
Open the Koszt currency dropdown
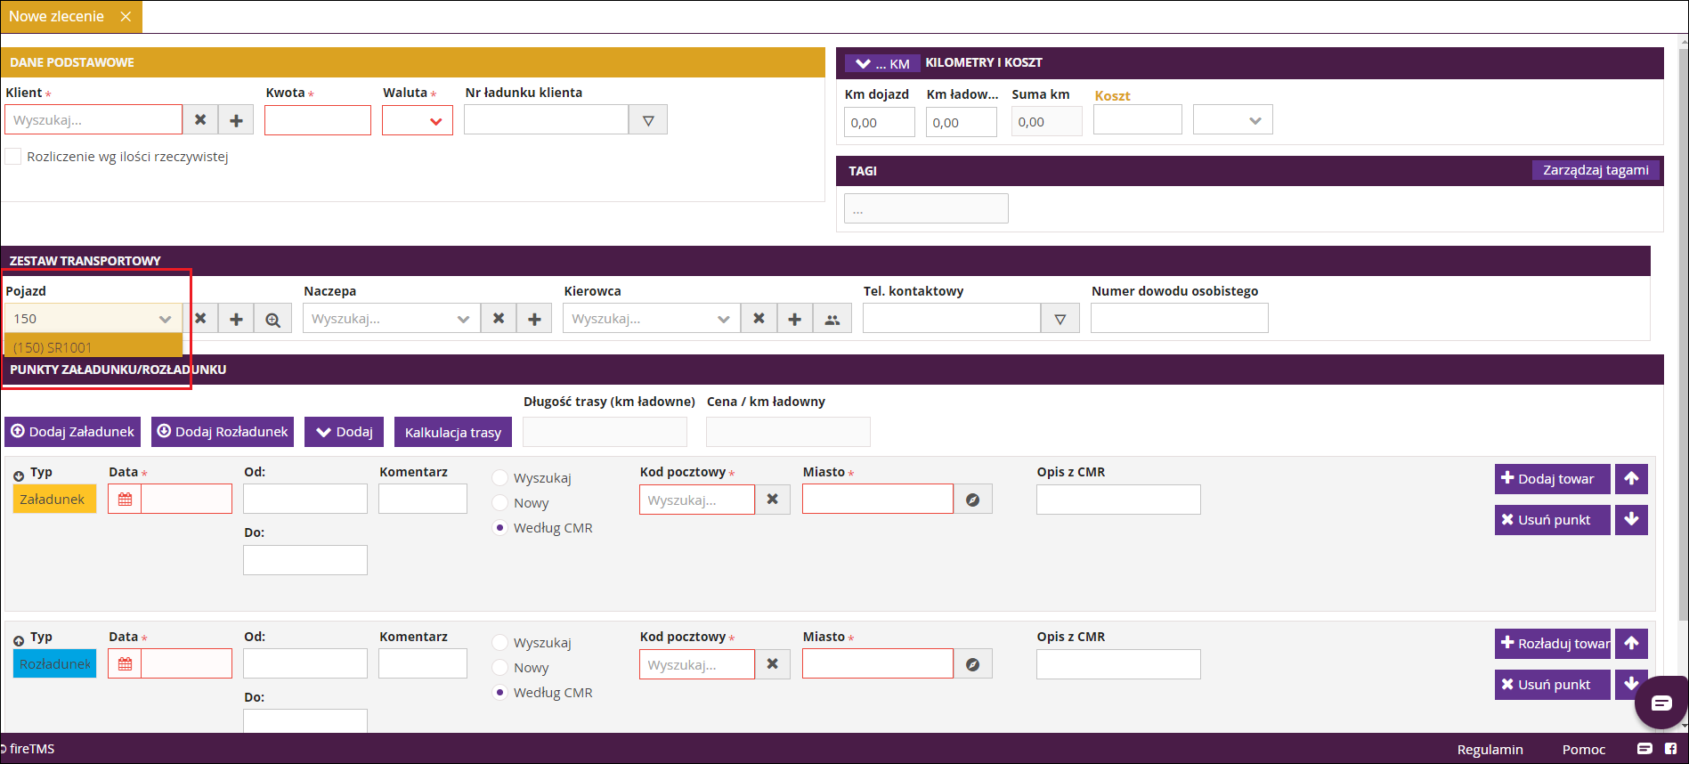click(1233, 120)
